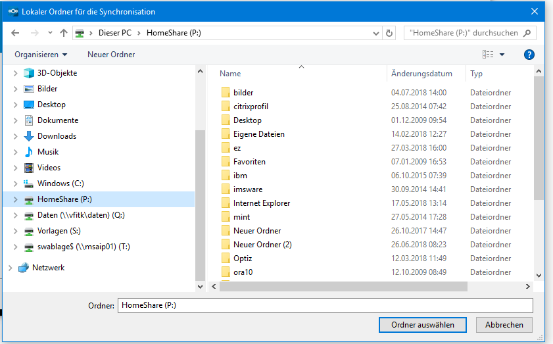Click horizontal scrollbar right arrow
Screen dimensions: 553x344
(x=527, y=287)
